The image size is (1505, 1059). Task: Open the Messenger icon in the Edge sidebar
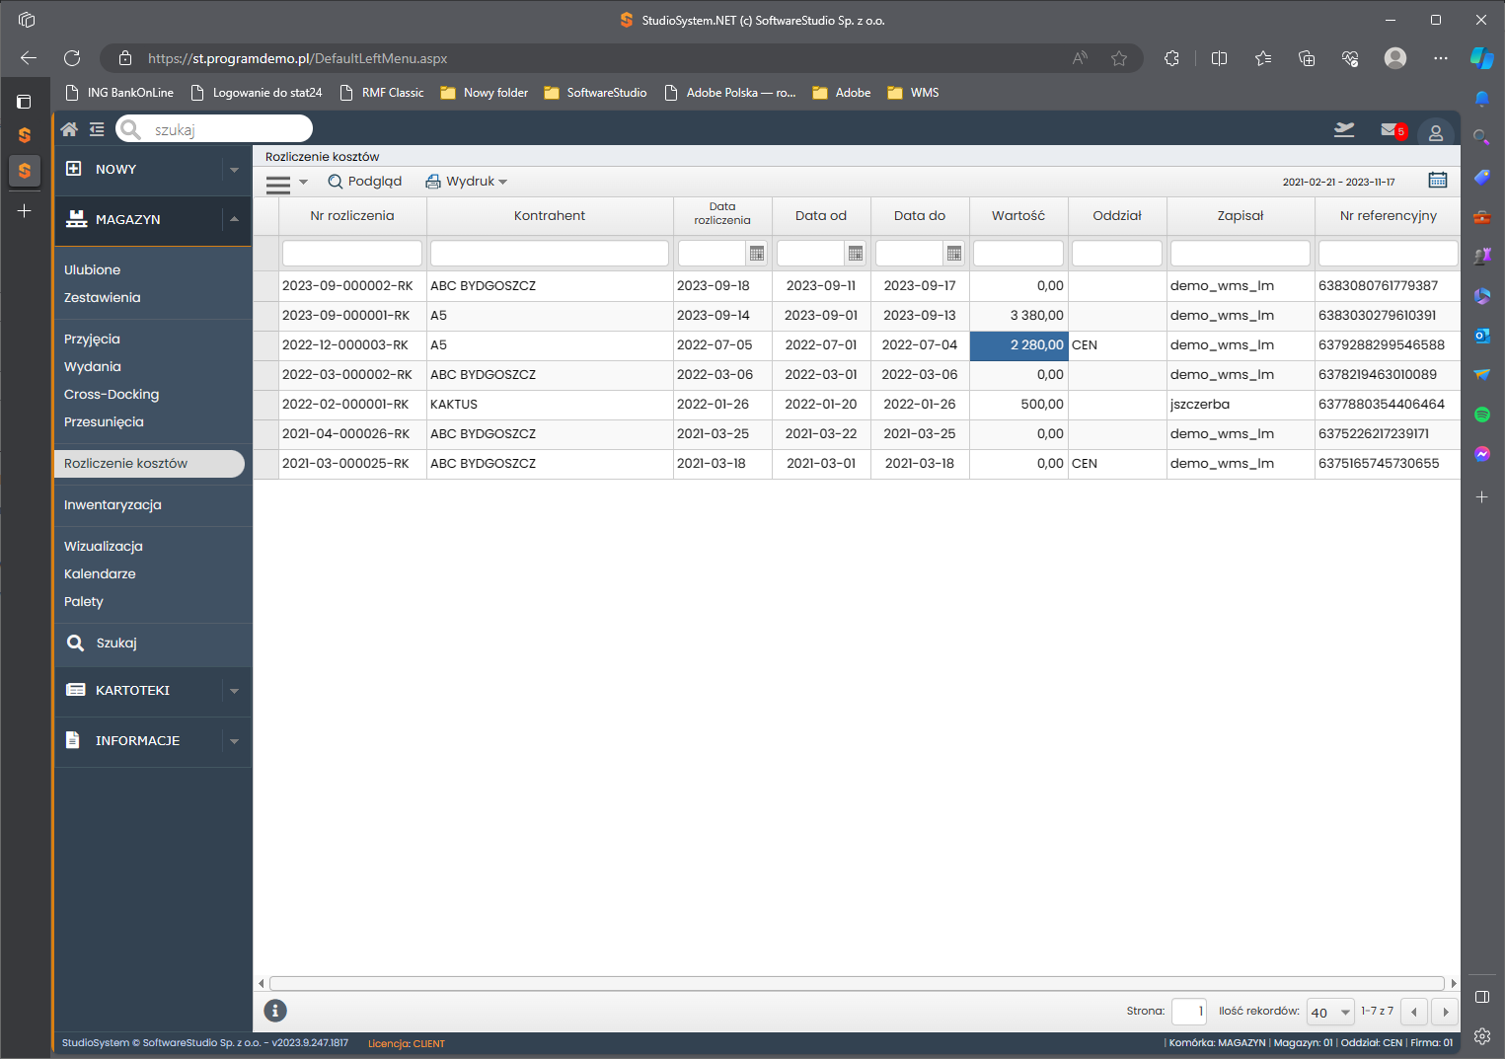tap(1481, 454)
